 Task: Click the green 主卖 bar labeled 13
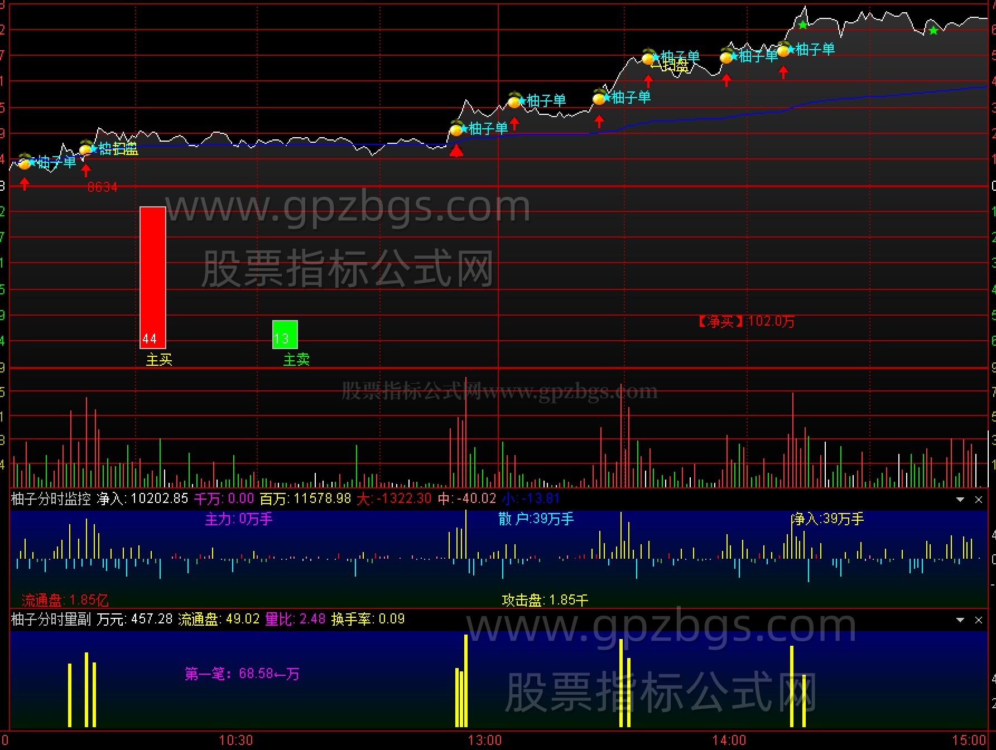(x=285, y=335)
